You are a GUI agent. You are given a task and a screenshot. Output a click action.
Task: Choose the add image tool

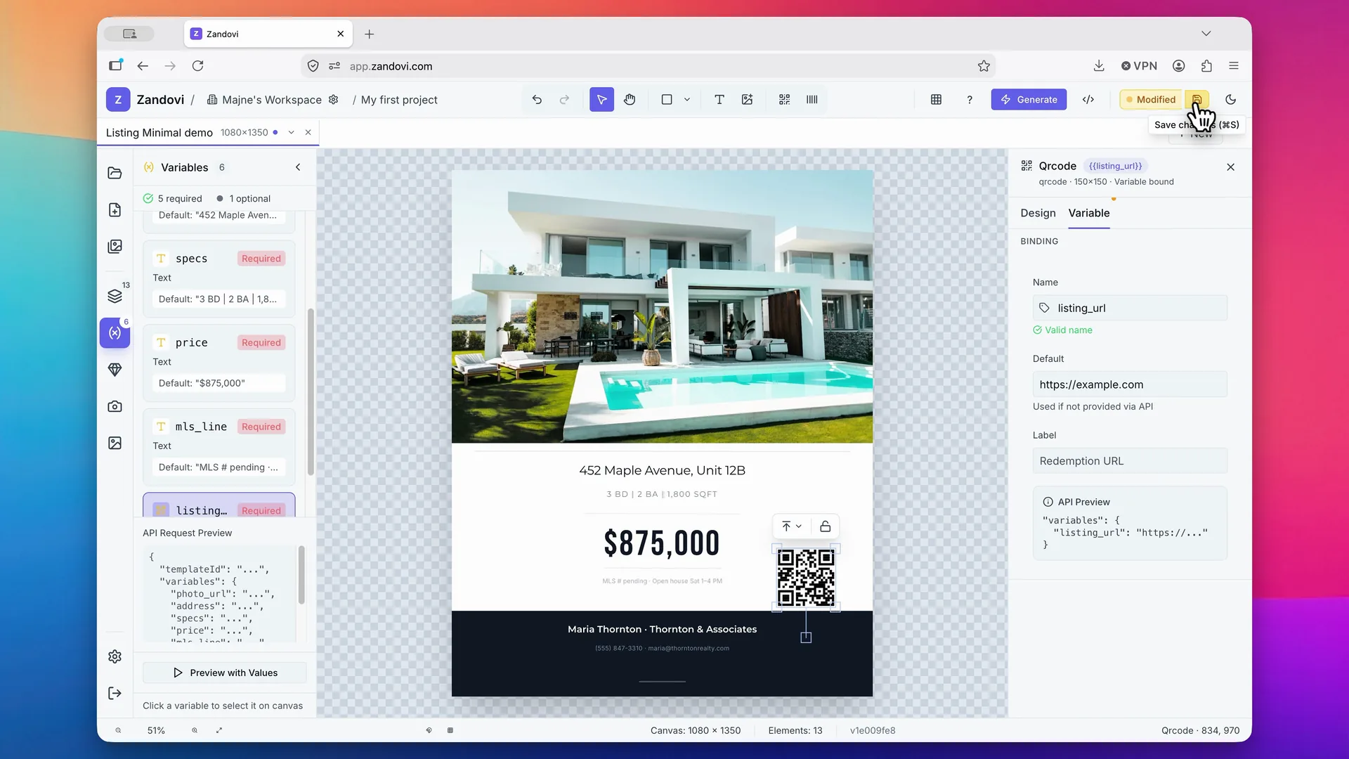point(748,100)
